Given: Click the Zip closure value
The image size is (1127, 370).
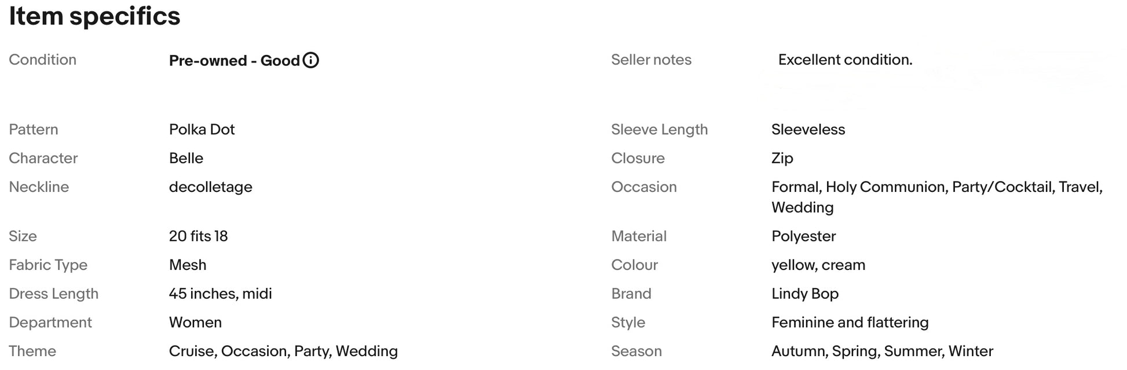Looking at the screenshot, I should [782, 158].
